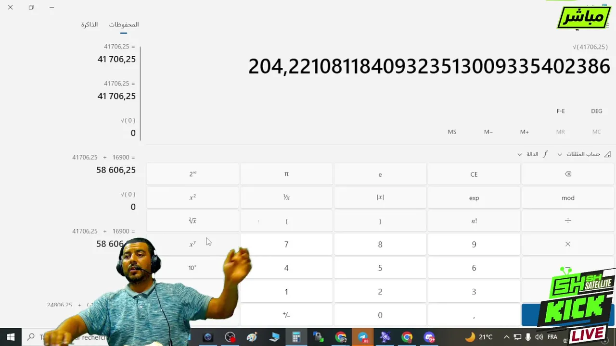Click the M+ memory add button
This screenshot has width=616, height=346.
pyautogui.click(x=525, y=132)
